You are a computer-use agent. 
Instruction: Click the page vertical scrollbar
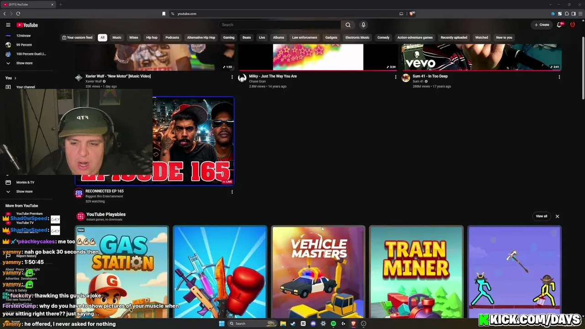tap(583, 69)
